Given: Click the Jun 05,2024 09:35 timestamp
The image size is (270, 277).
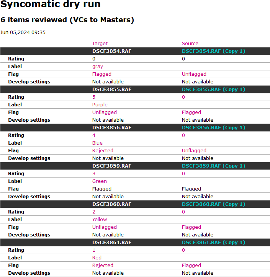Looking at the screenshot, I should (23, 33).
